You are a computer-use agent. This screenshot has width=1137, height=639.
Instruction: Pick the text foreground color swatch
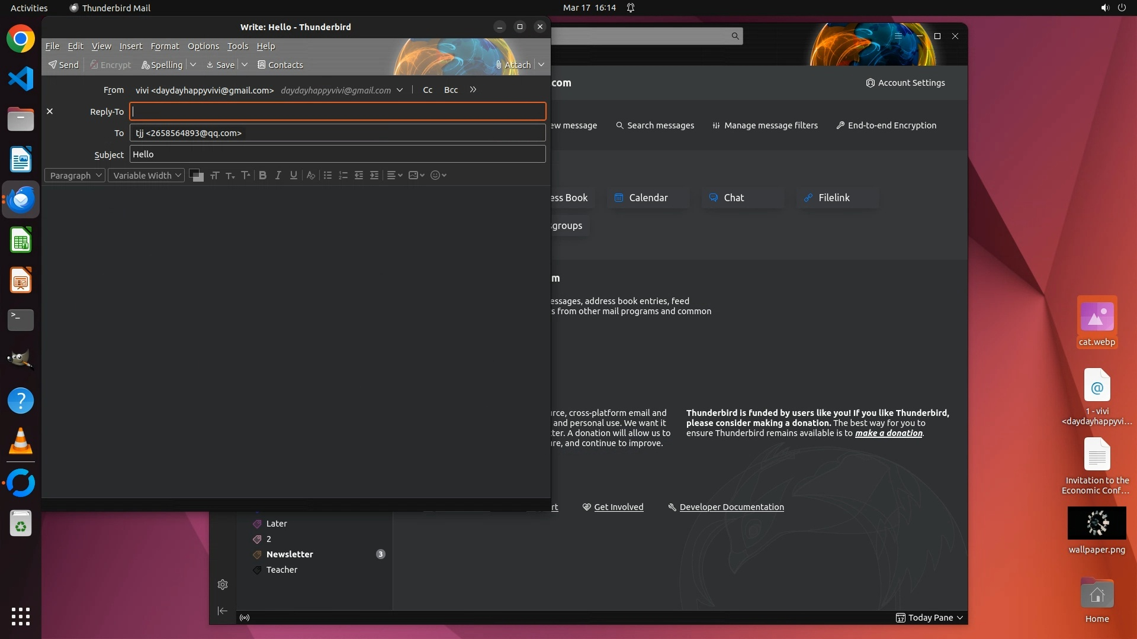(x=194, y=173)
